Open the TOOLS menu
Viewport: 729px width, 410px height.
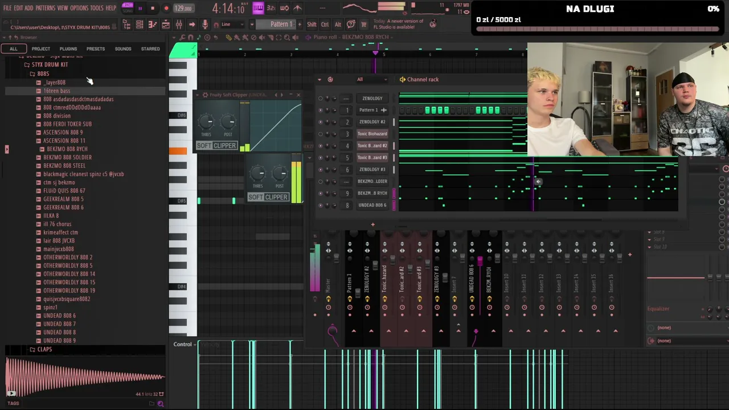[97, 8]
